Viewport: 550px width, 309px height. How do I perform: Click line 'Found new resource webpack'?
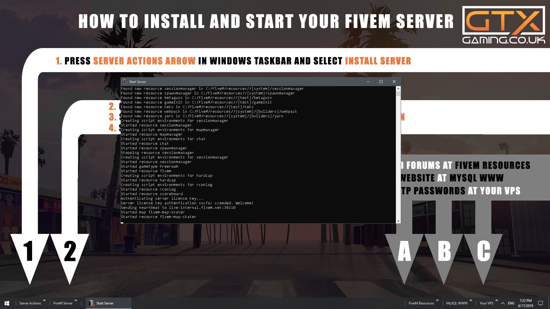click(x=209, y=112)
